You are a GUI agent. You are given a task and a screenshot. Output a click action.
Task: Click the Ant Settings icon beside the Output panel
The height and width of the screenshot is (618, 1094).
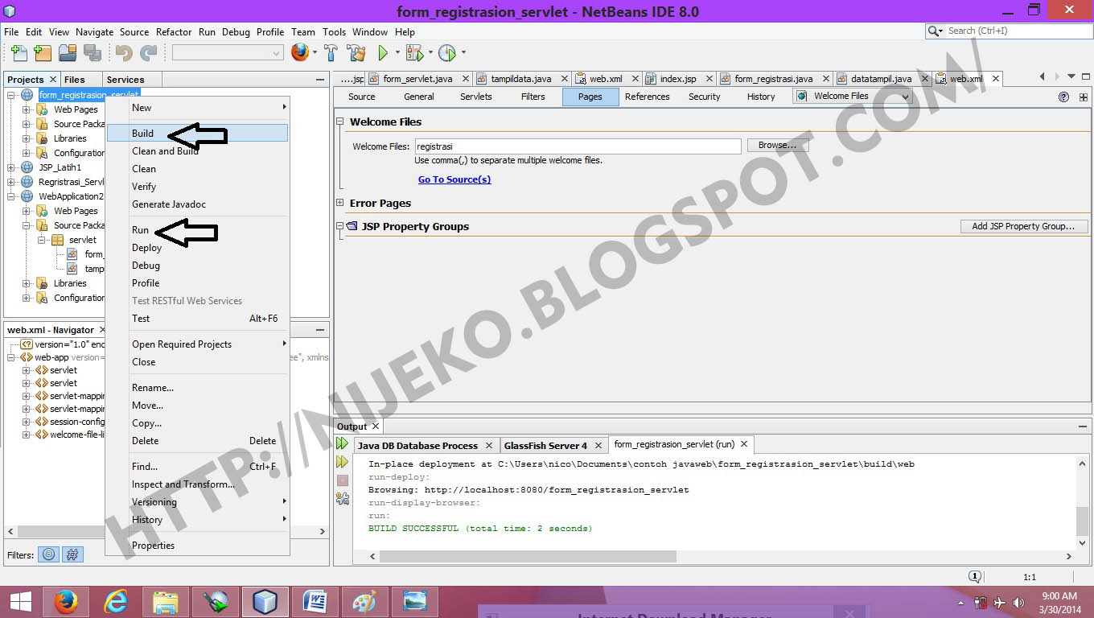click(x=341, y=499)
